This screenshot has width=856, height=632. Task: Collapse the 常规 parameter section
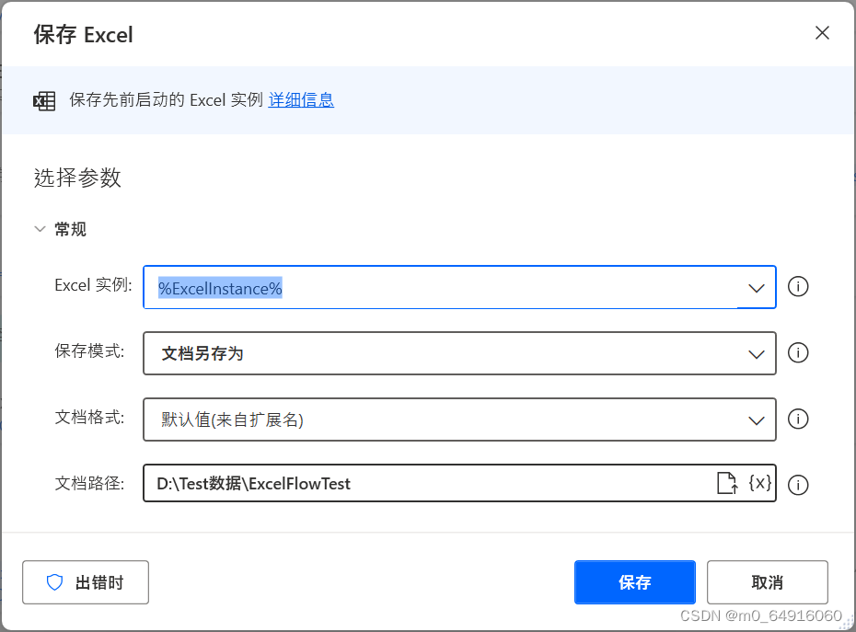40,229
